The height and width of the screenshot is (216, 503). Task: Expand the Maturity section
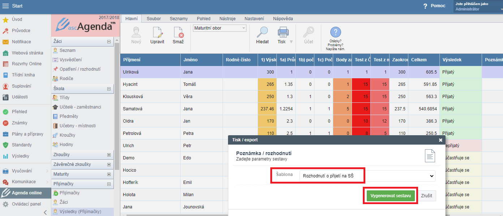109,175
